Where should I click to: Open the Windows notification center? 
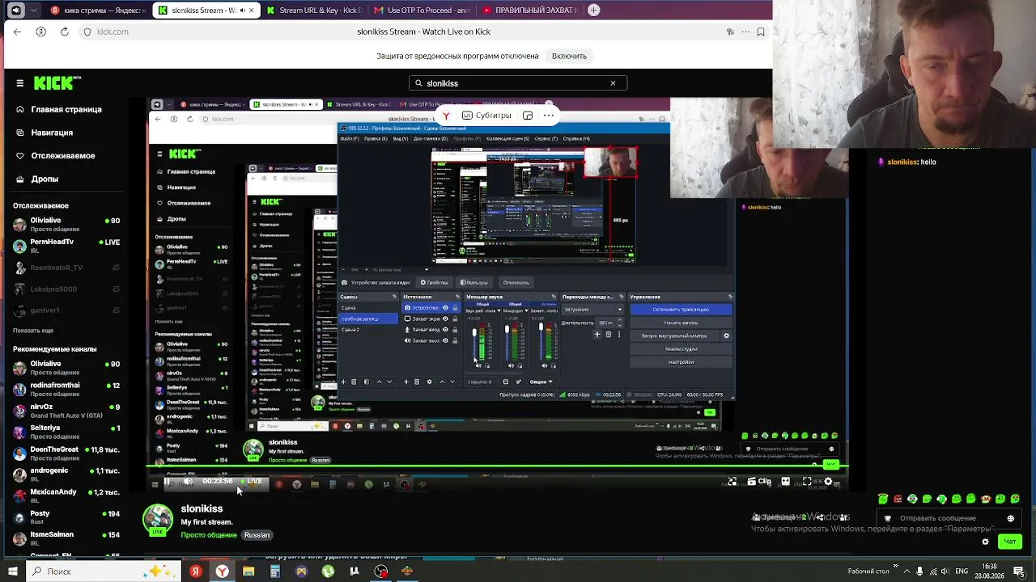click(1021, 571)
